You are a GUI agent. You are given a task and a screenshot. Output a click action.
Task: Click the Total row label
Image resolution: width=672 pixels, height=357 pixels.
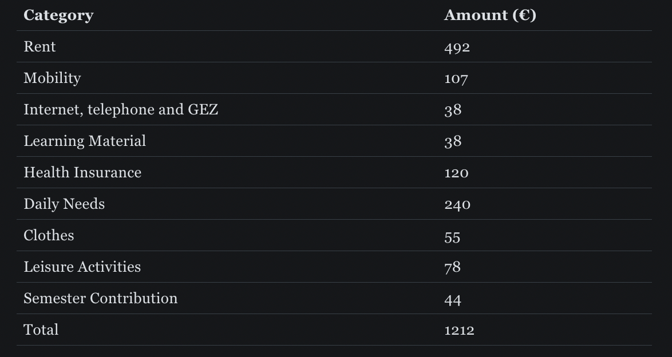[41, 330]
